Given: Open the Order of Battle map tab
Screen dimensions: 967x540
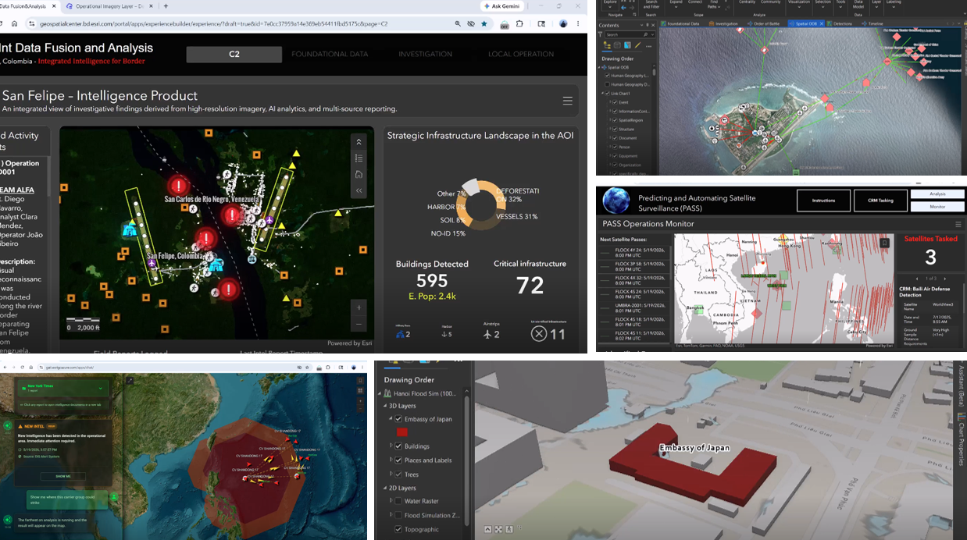Looking at the screenshot, I should click(x=763, y=23).
